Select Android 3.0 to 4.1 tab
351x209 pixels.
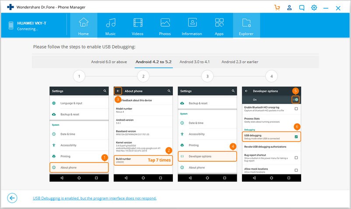tap(194, 62)
